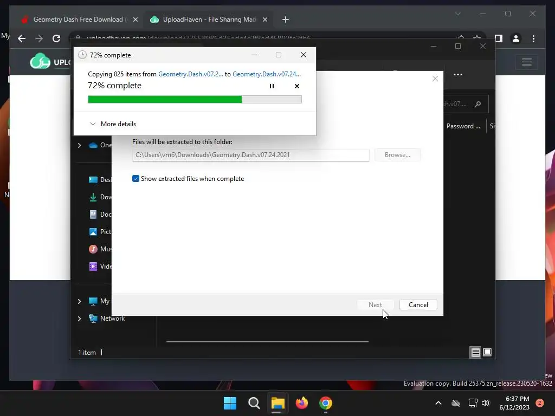Open Desktop in the navigation pane
This screenshot has width=555, height=416.
[x=100, y=180]
